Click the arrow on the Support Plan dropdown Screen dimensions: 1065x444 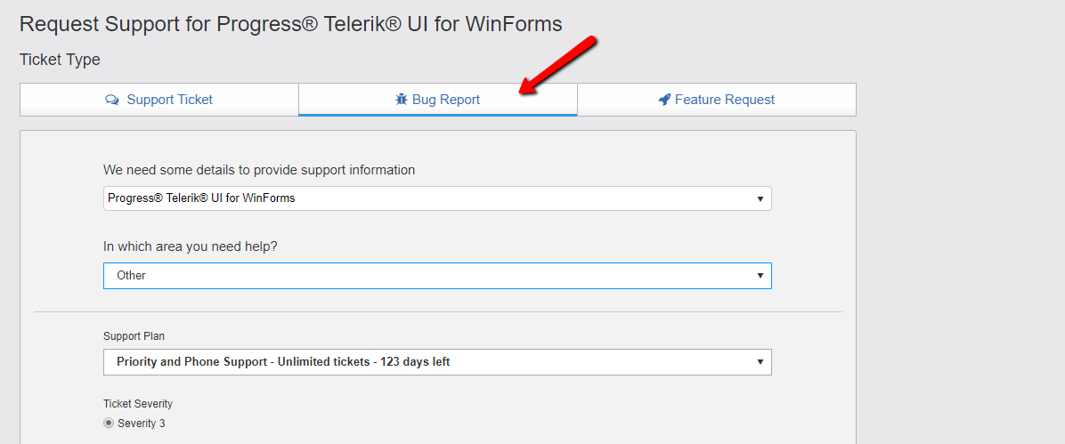click(x=760, y=362)
